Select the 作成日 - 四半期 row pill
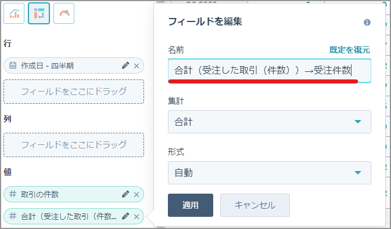This screenshot has height=229, width=391. 74,66
